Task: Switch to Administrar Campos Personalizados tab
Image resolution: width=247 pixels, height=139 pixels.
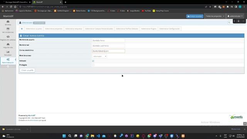Action: [99, 29]
